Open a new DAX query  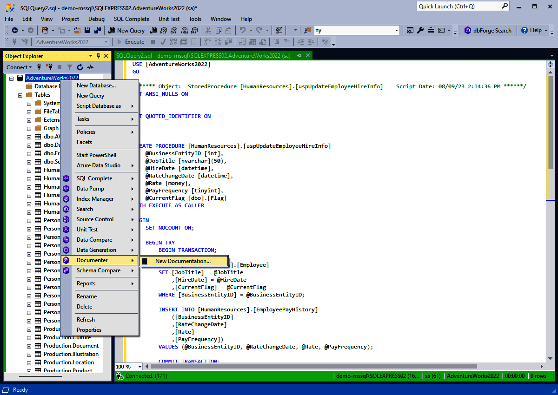coord(194,30)
